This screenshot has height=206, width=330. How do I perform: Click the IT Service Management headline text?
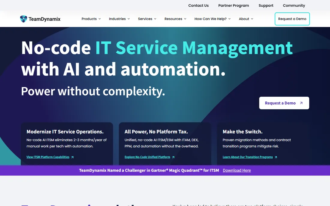point(194,48)
